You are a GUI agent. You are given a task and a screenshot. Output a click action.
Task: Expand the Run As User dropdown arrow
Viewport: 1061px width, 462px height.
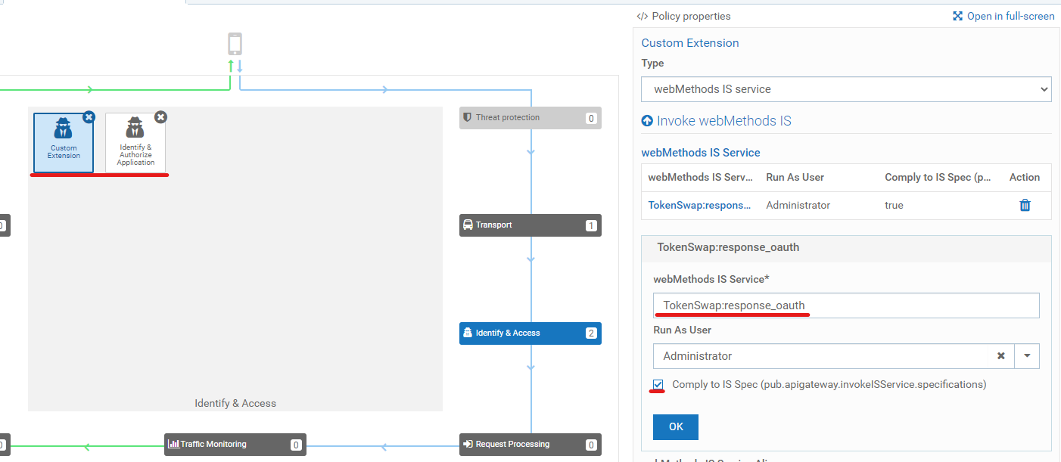click(1027, 355)
